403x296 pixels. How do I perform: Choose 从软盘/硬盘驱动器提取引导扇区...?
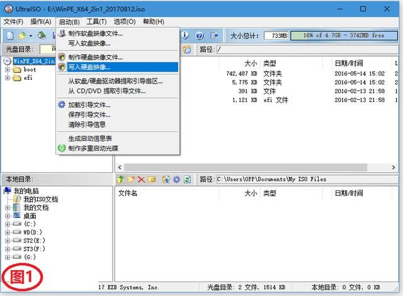(x=118, y=81)
